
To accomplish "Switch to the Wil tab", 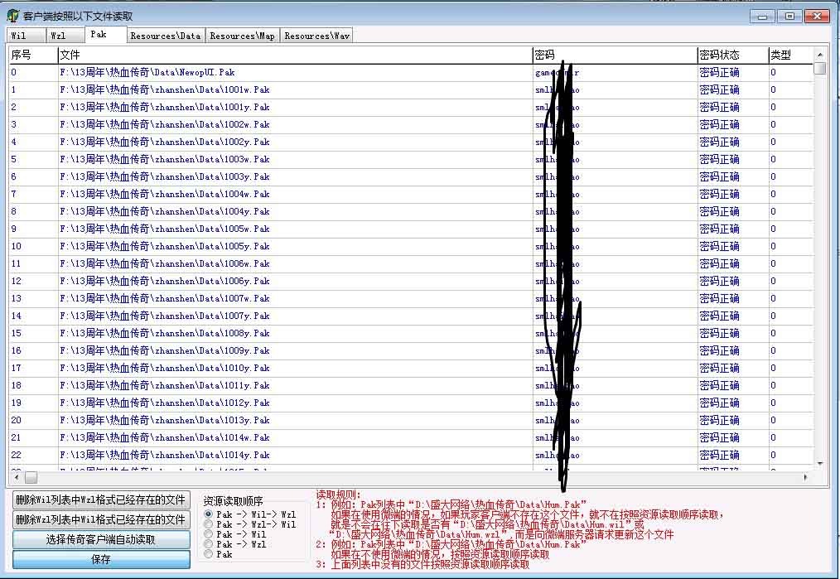I will [x=27, y=36].
